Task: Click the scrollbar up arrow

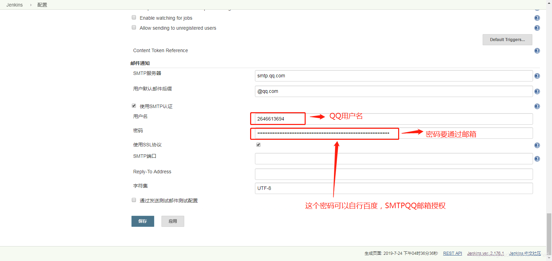Action: click(549, 3)
